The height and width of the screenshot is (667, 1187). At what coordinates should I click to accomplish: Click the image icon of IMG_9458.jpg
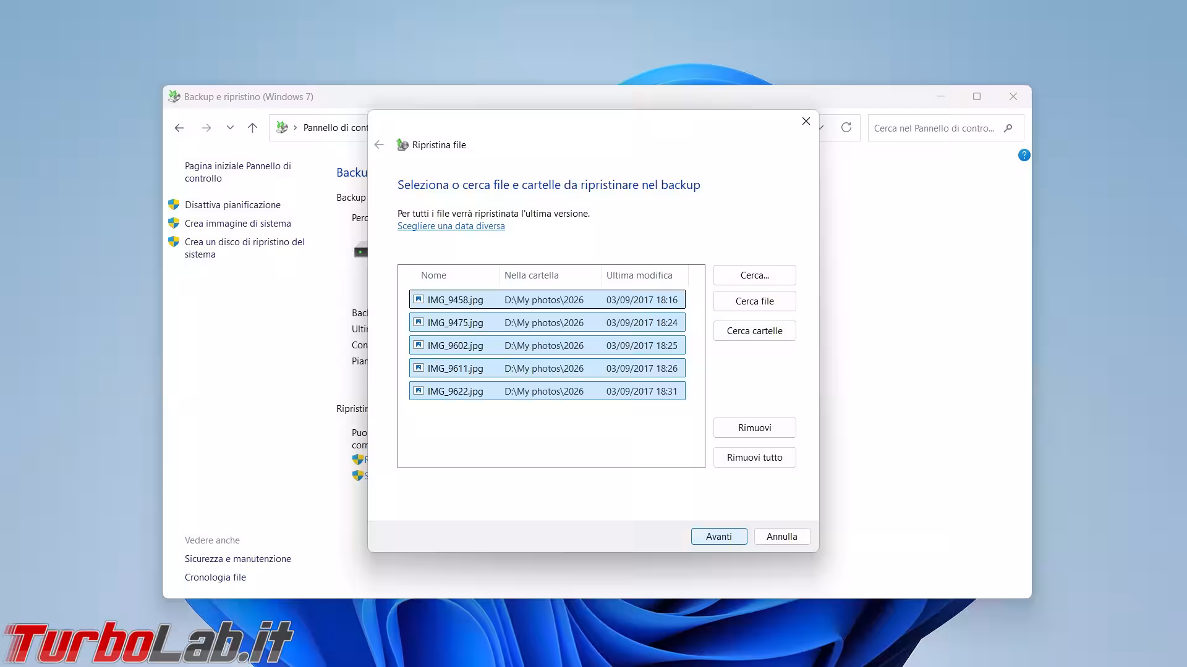pos(419,300)
